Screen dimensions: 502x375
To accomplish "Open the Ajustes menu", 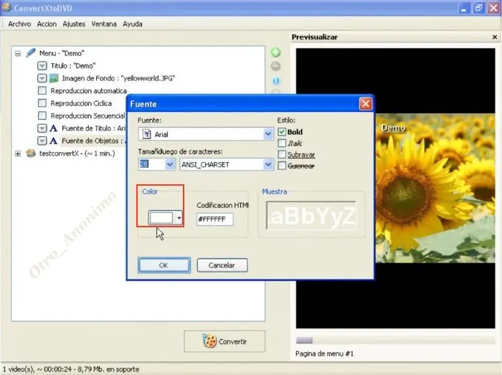I will tap(74, 24).
